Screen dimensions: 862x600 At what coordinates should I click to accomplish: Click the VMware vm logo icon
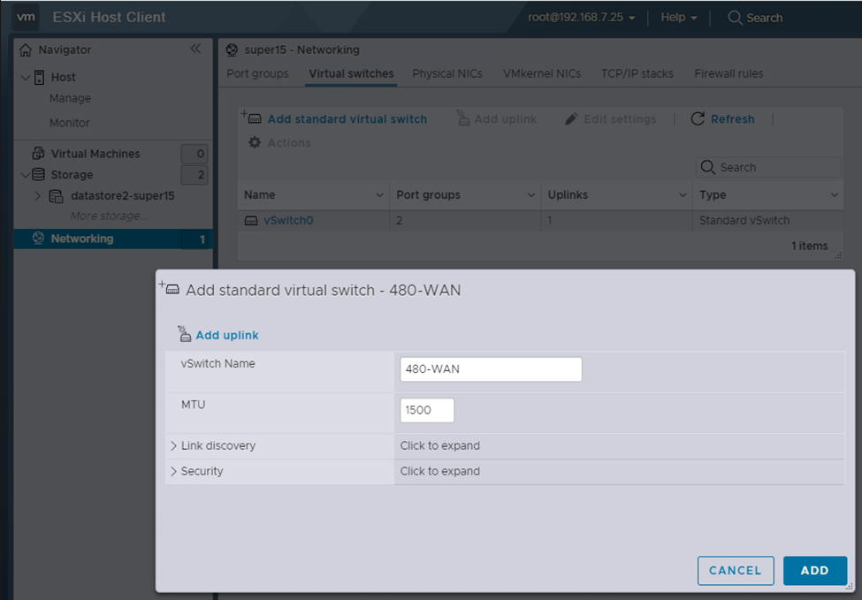pyautogui.click(x=26, y=17)
